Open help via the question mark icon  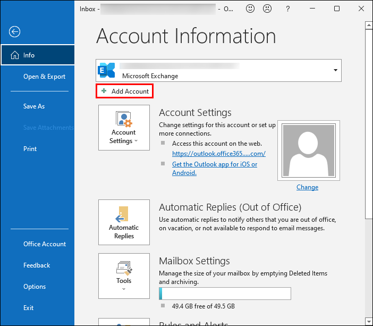click(287, 9)
